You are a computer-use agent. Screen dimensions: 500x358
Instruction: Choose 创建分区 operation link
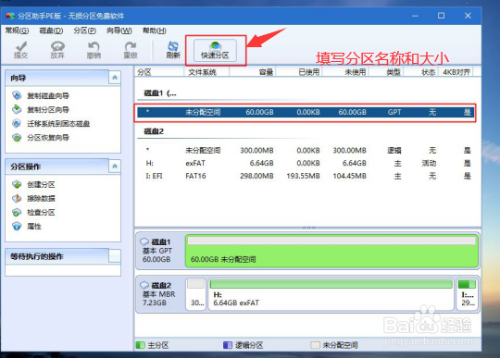coord(41,185)
